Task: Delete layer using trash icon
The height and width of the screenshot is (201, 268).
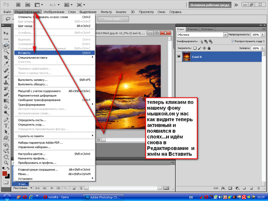Action: 258,188
